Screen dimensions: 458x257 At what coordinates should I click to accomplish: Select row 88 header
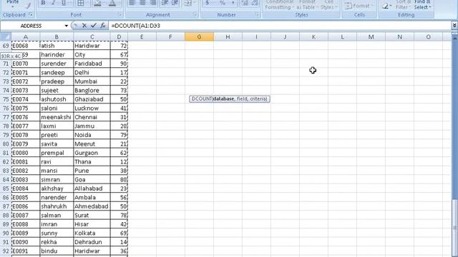(6, 216)
